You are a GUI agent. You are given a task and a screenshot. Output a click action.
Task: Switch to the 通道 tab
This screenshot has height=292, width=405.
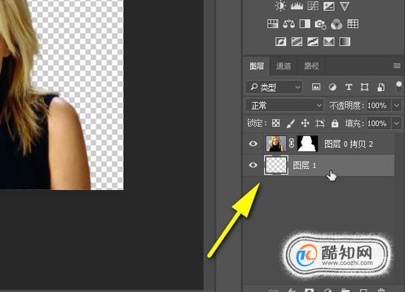coord(284,66)
